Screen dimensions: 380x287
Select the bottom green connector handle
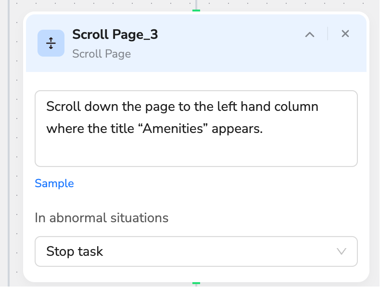(196, 283)
